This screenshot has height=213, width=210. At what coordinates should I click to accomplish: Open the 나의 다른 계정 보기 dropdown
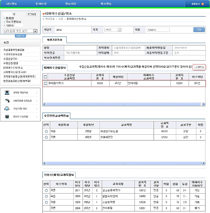click(x=35, y=31)
